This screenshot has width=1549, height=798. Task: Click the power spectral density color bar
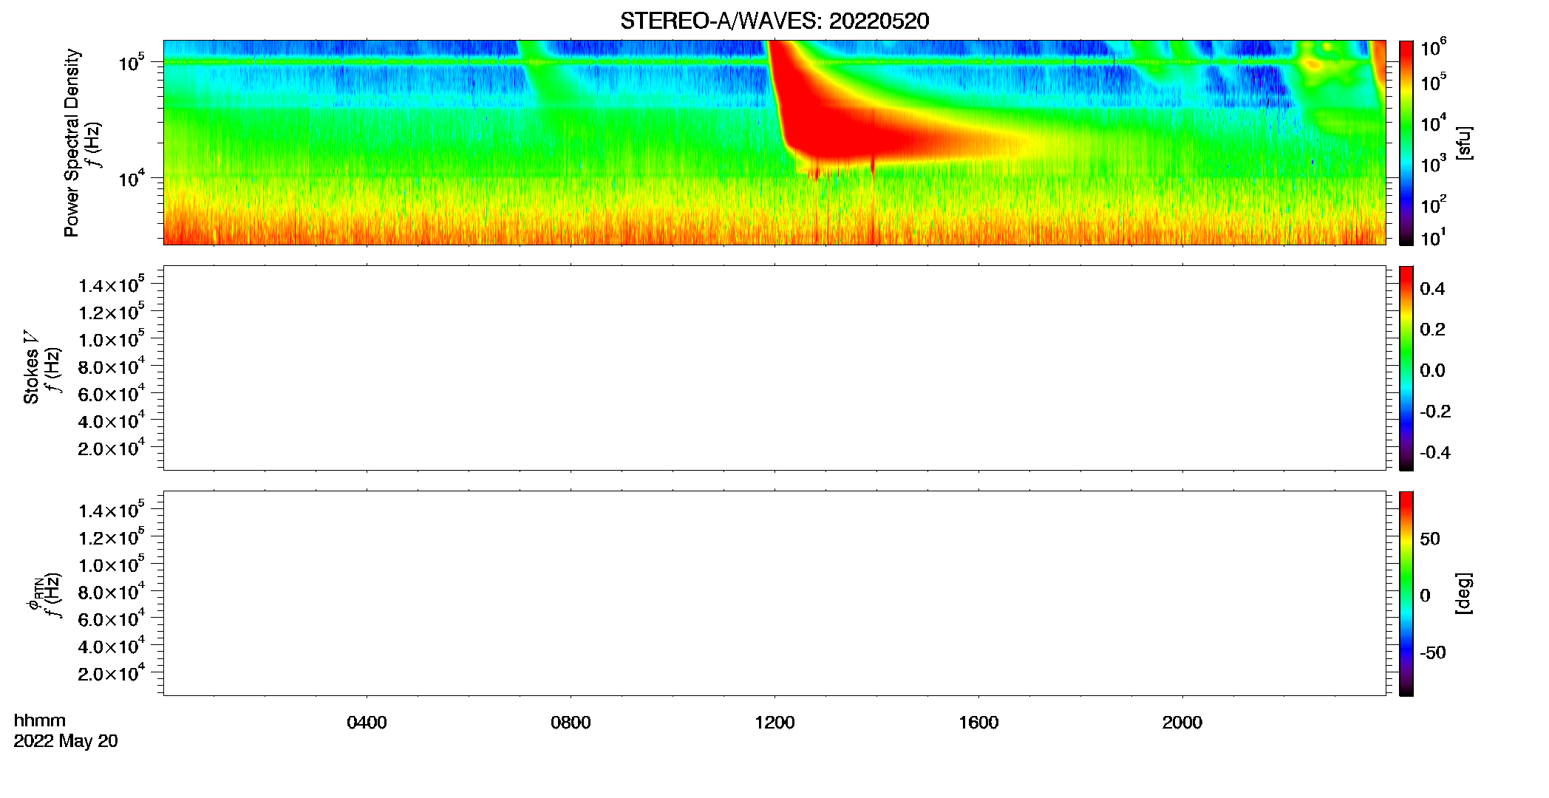click(1406, 143)
